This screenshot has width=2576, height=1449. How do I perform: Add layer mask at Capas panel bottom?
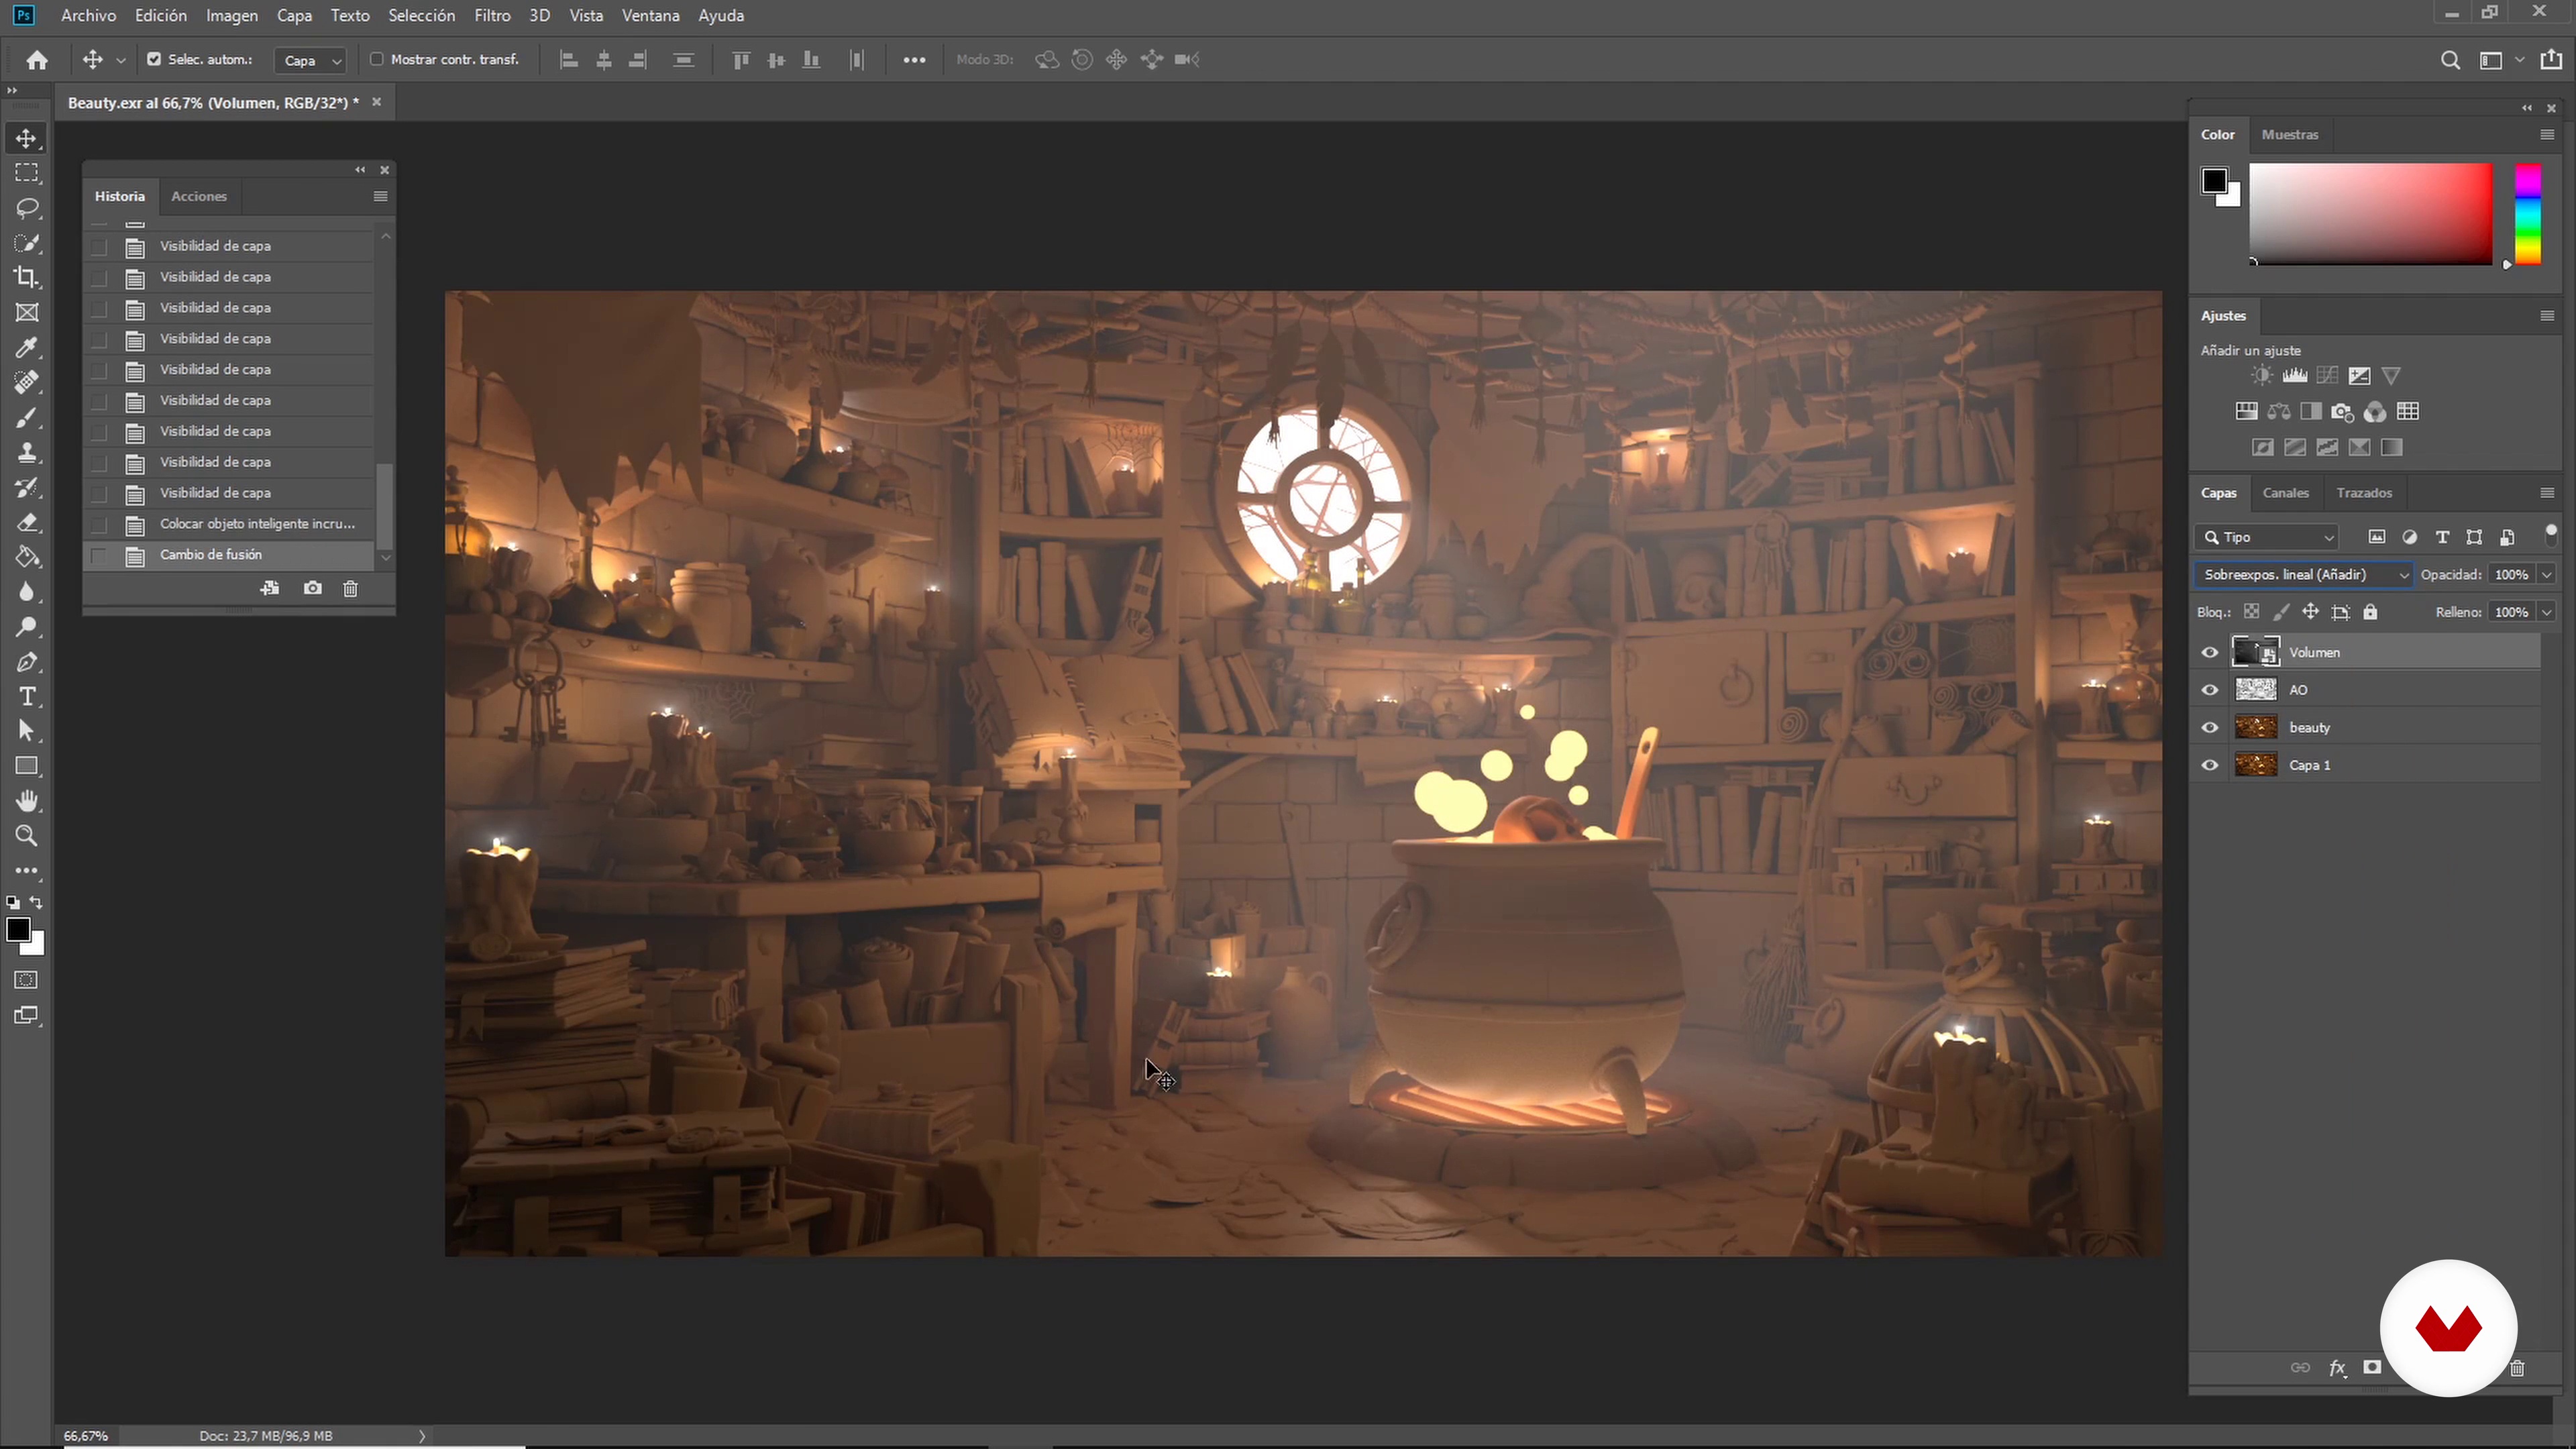2372,1367
